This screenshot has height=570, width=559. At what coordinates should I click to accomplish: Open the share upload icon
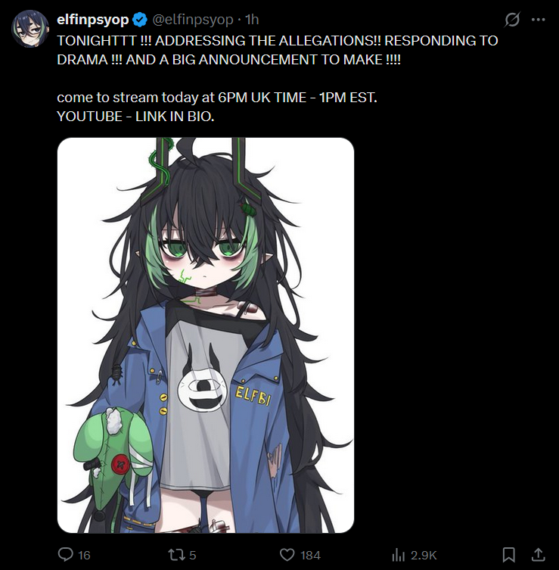point(539,555)
